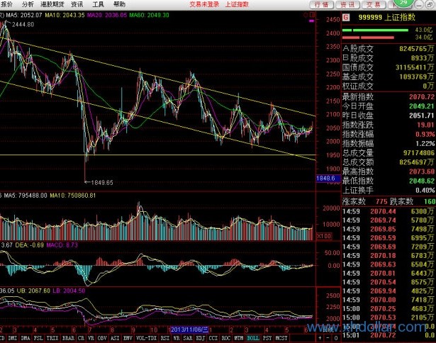Image resolution: width=436 pixels, height=343 pixels.
Task: Open the 报价 menu
Action: pos(7,4)
